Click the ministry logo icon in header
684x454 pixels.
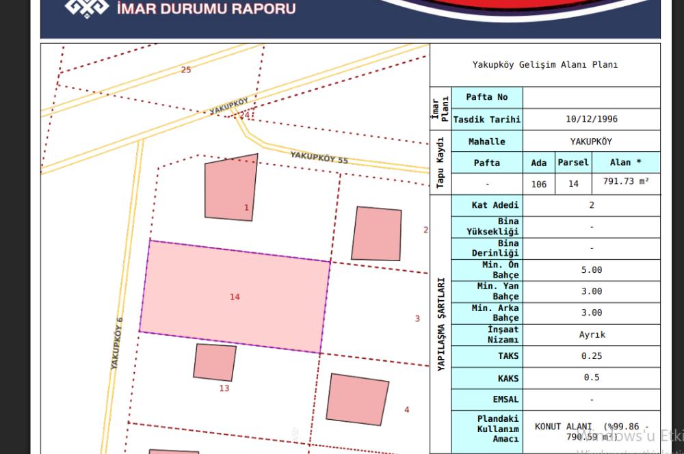coord(86,8)
